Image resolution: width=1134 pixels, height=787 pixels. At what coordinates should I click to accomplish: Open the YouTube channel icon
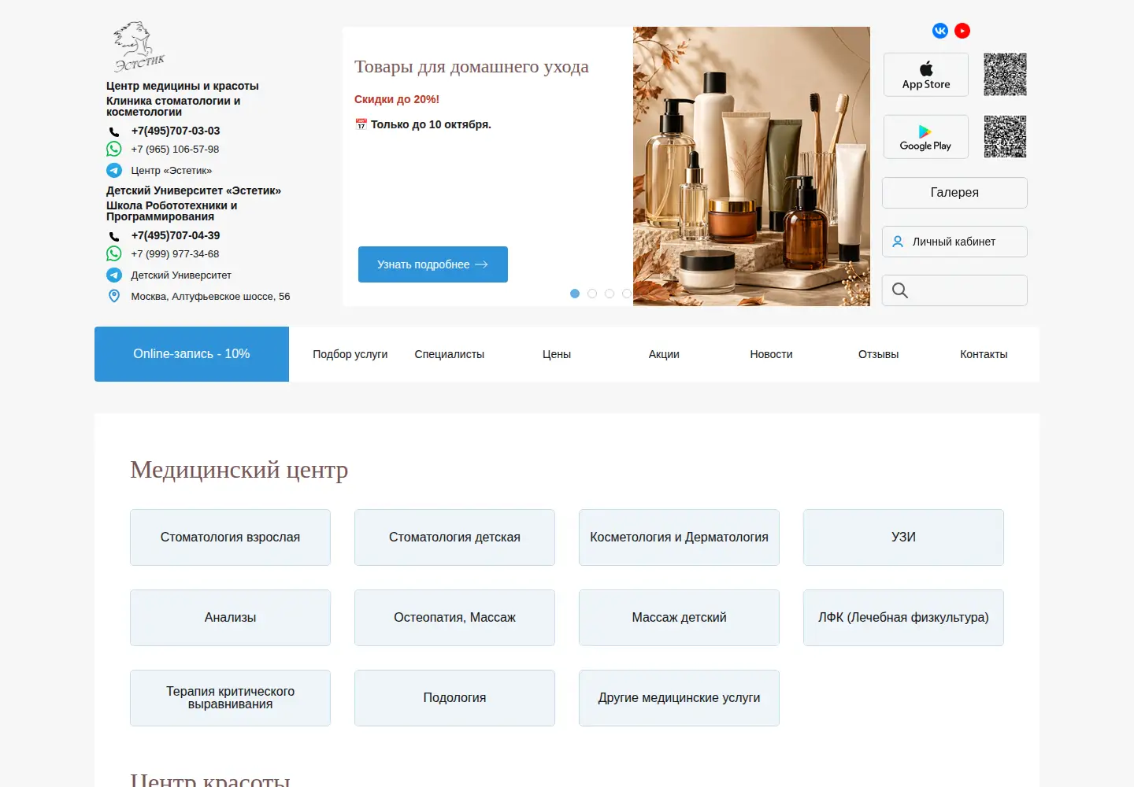pyautogui.click(x=962, y=31)
